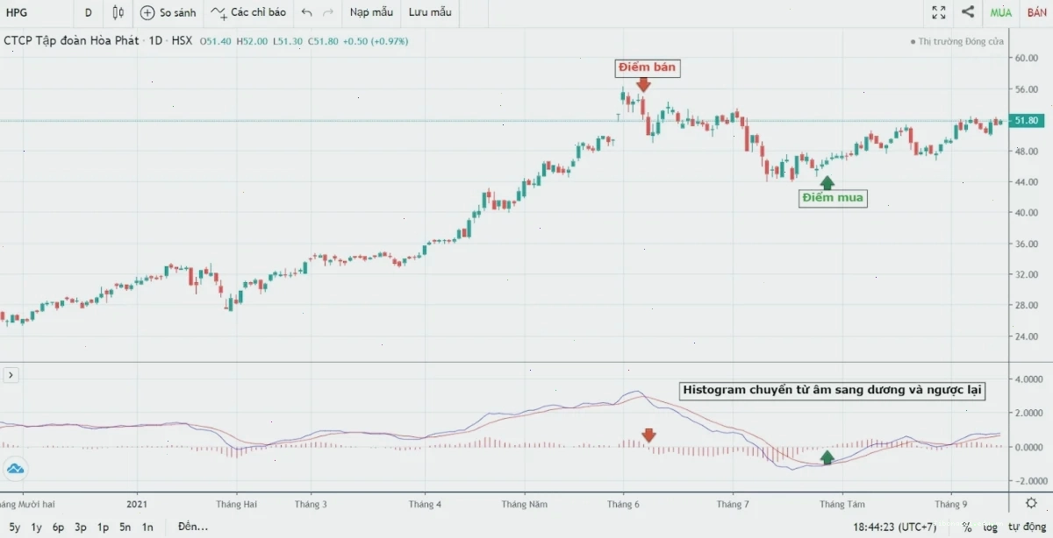The height and width of the screenshot is (538, 1053).
Task: Click the Tháng Tám time axis label
Action: (842, 504)
